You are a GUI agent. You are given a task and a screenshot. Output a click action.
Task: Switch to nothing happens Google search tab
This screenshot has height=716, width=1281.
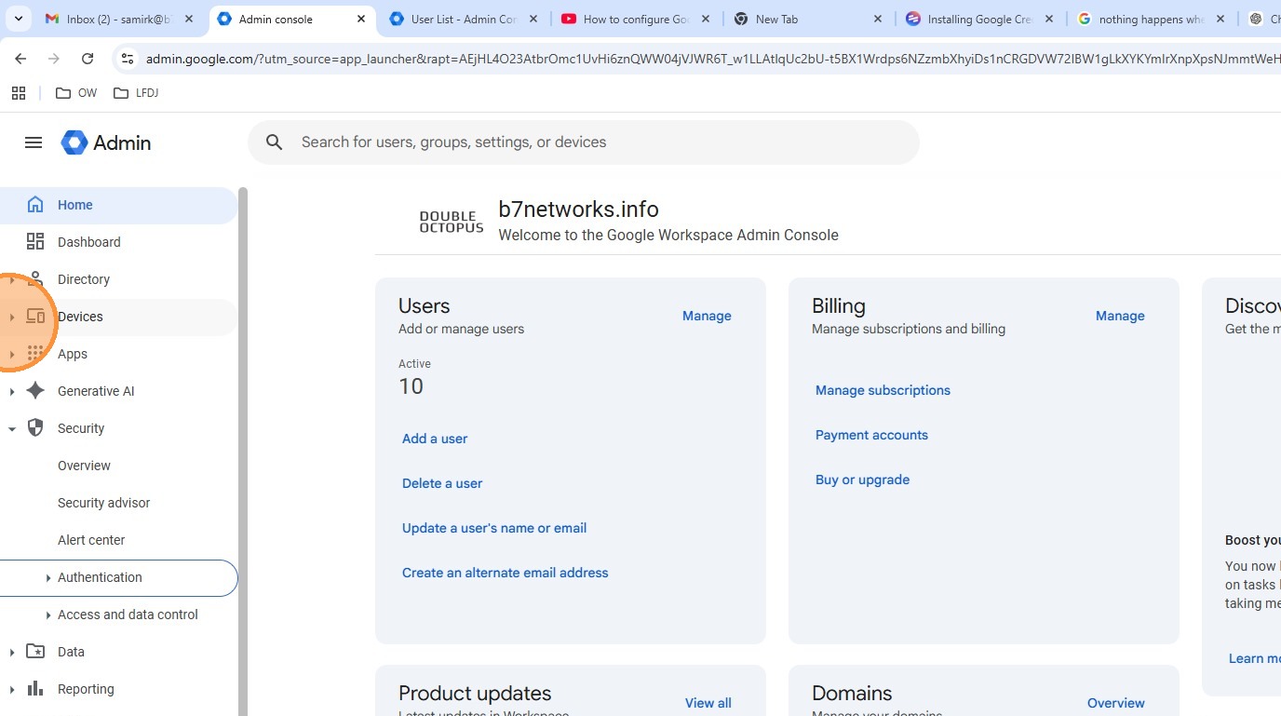(x=1152, y=19)
